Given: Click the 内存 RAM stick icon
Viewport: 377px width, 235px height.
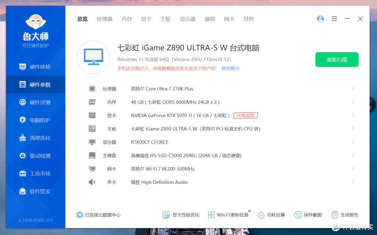Looking at the screenshot, I should (92, 102).
